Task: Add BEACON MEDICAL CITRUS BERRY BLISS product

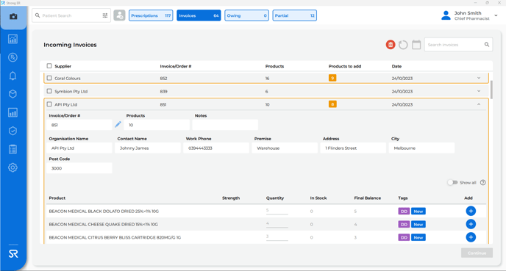Action: pyautogui.click(x=471, y=237)
